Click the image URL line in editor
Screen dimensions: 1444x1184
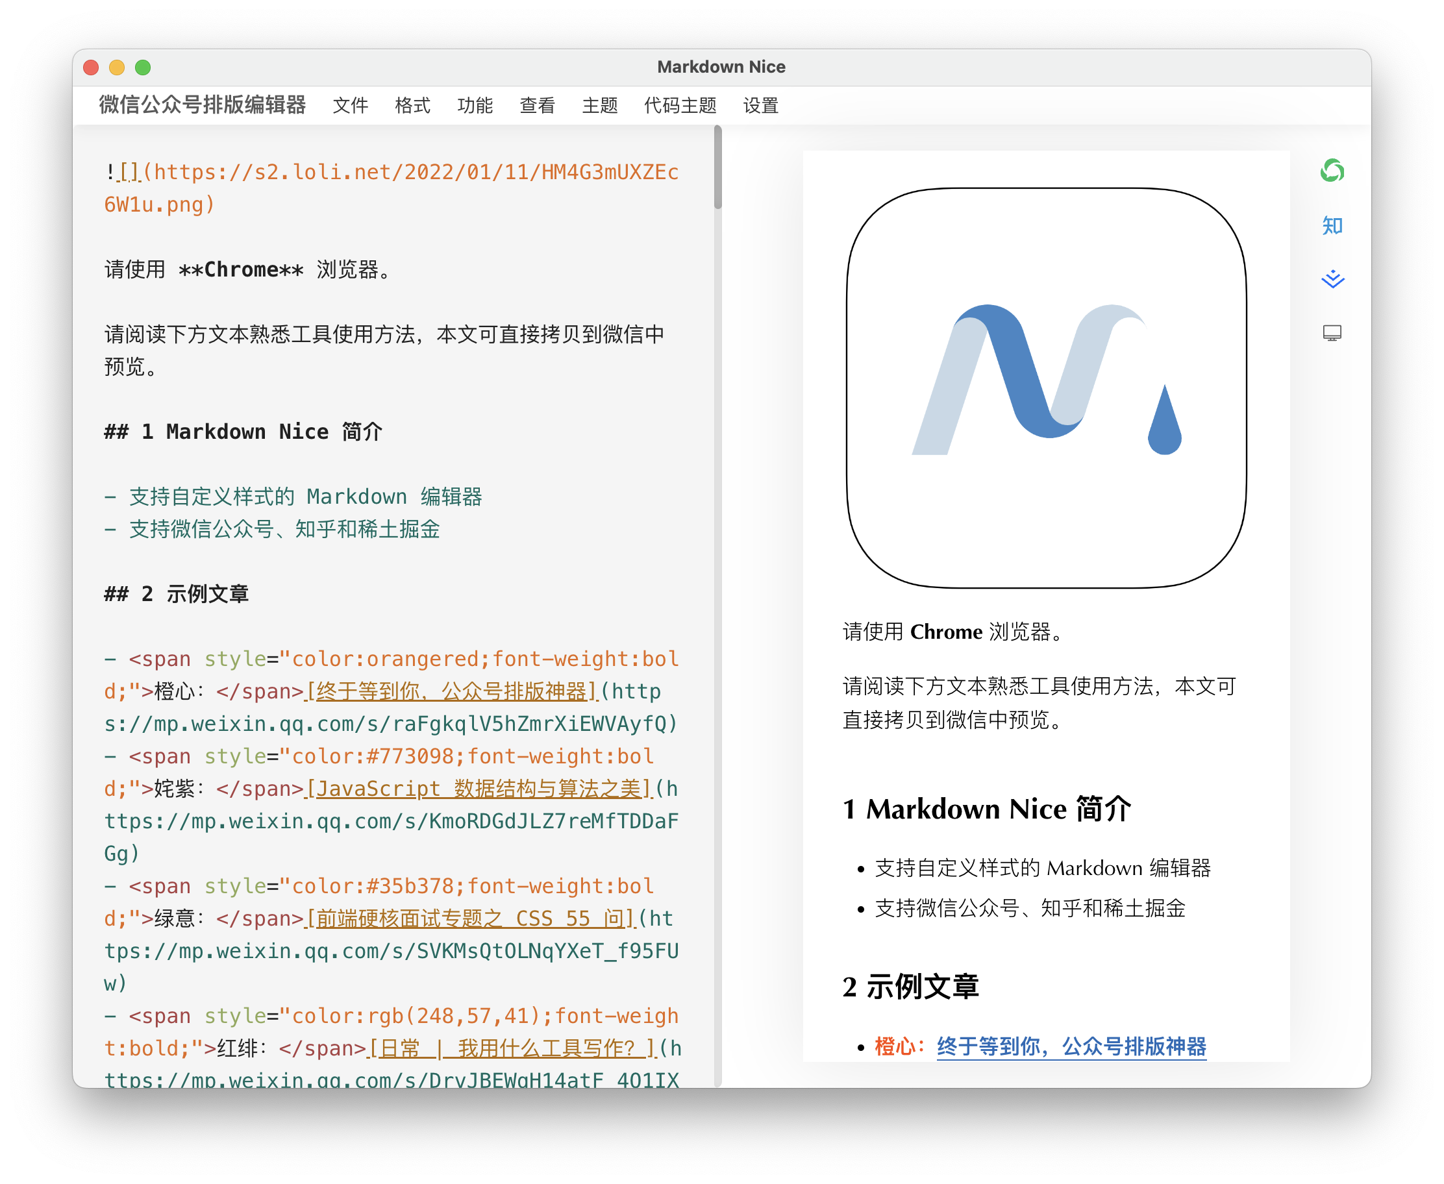click(391, 188)
